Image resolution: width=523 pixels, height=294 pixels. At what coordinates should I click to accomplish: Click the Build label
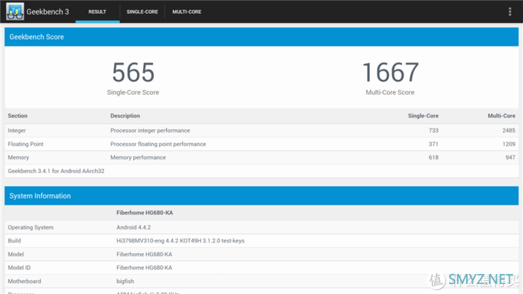coord(15,241)
